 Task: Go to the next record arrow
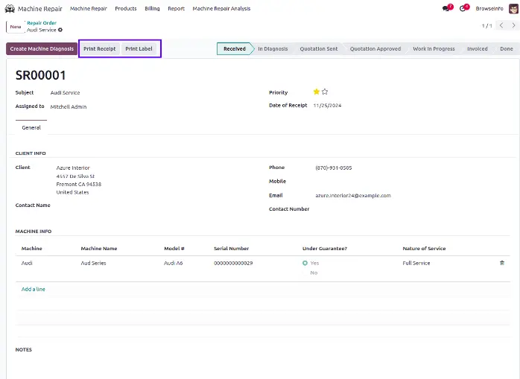tap(513, 25)
